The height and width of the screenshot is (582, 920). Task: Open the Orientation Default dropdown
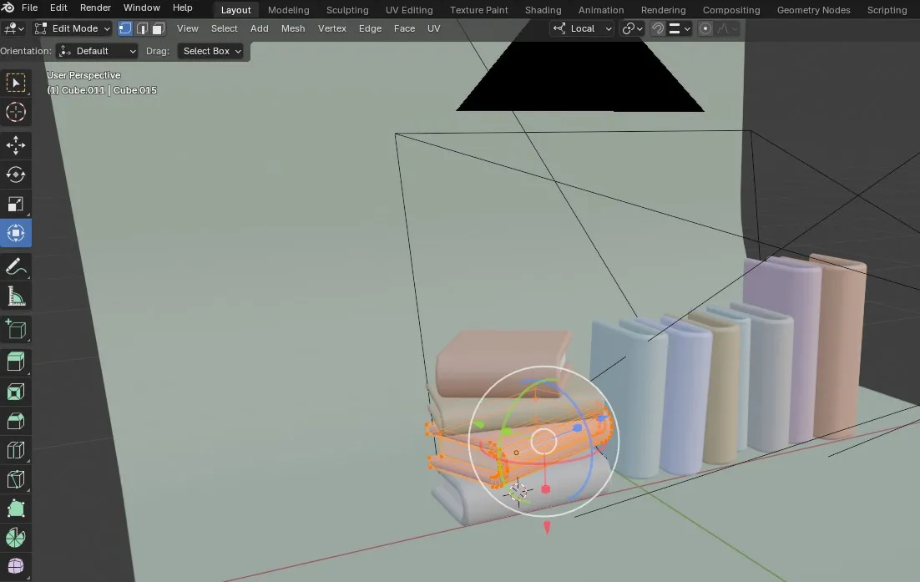coord(98,51)
